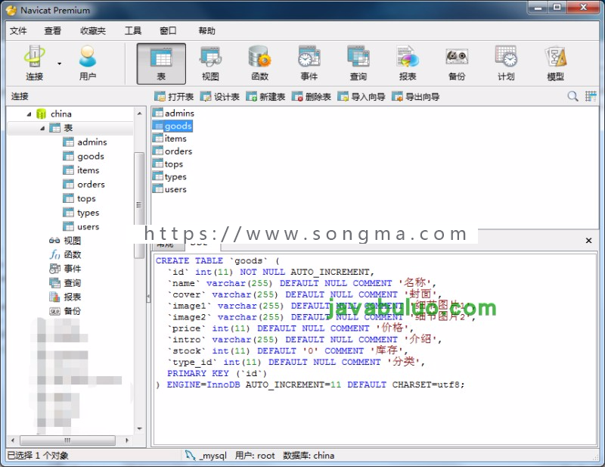
Task: Select the 备份 backup node in tree
Action: tap(65, 311)
